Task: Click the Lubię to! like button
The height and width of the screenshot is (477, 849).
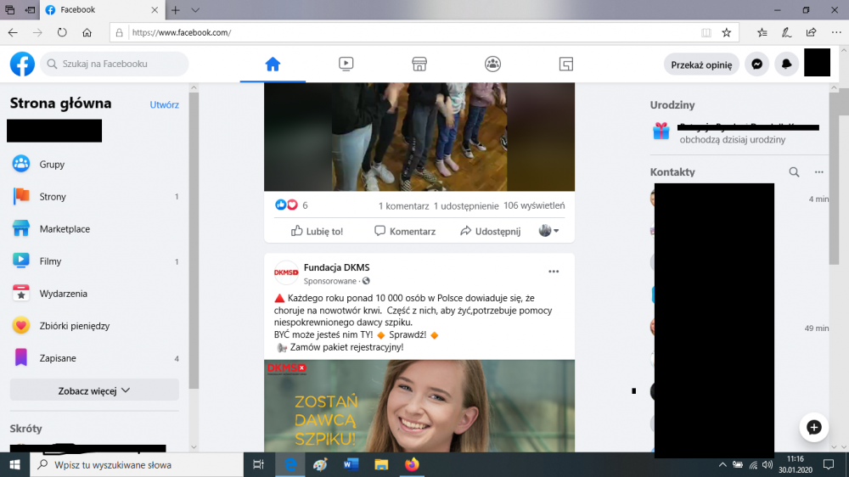Action: point(317,231)
